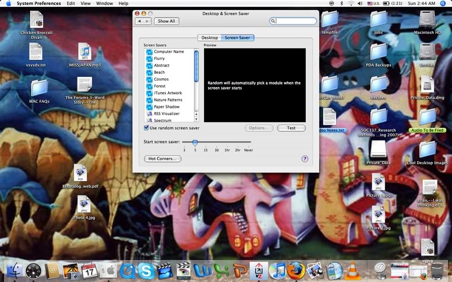Click the Test button

point(291,128)
